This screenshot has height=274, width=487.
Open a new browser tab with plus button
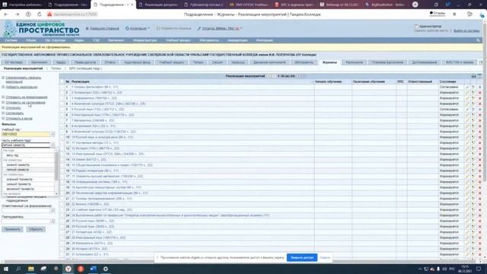click(x=415, y=5)
